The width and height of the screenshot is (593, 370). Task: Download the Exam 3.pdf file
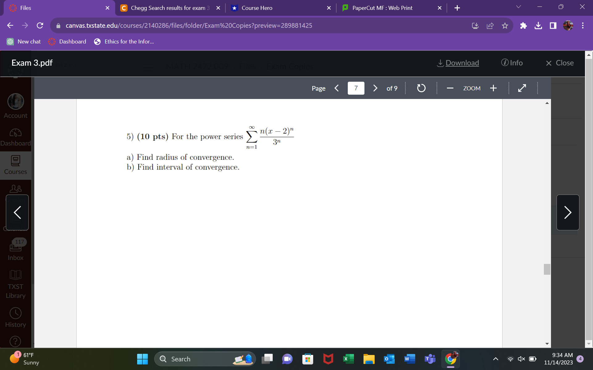(458, 63)
